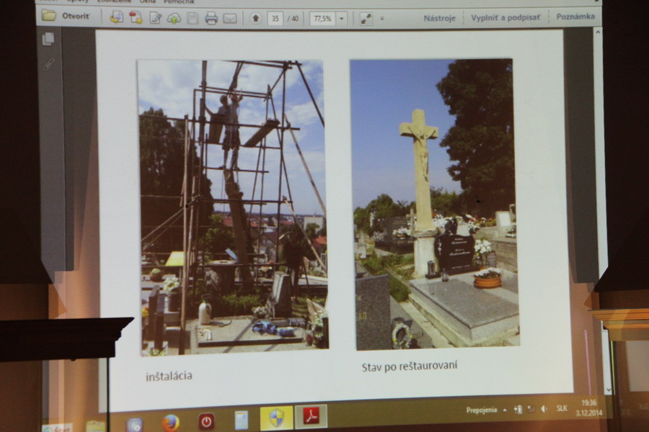Click the restored cross photo

point(435,204)
